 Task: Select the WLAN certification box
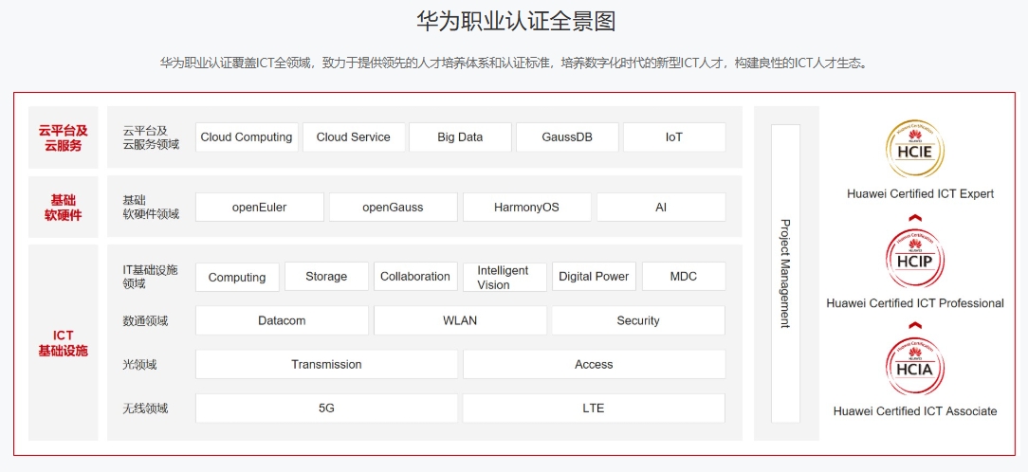pos(460,320)
